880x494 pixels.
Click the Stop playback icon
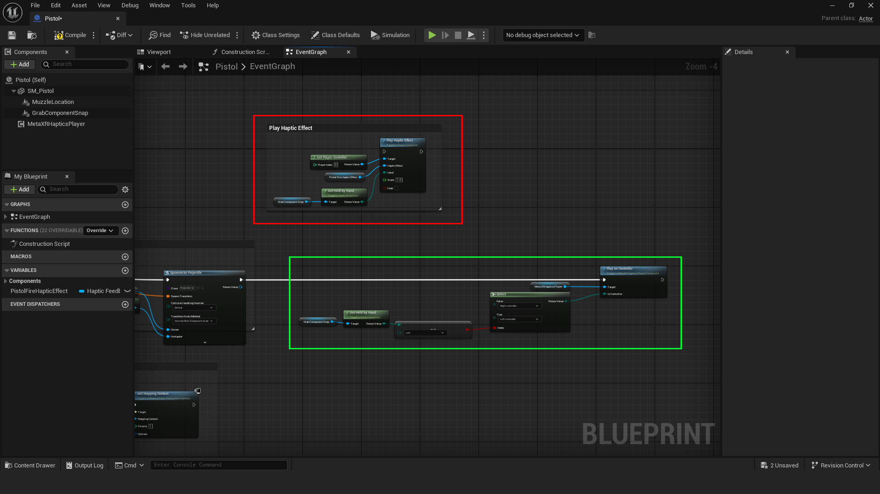458,35
